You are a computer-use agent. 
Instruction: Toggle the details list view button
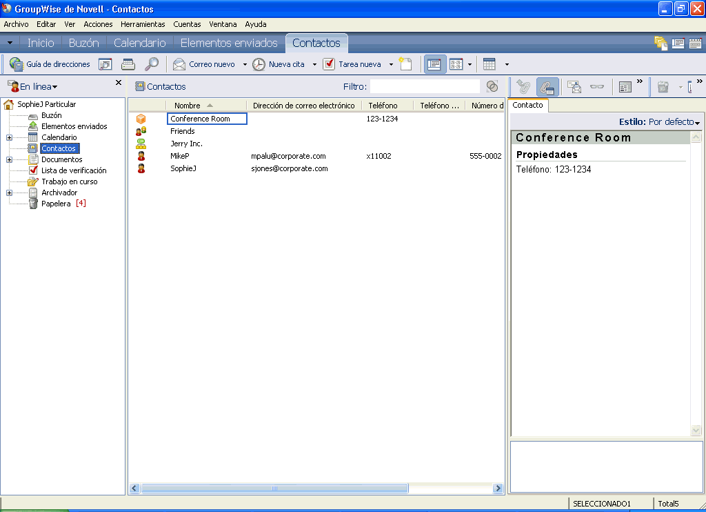[434, 64]
